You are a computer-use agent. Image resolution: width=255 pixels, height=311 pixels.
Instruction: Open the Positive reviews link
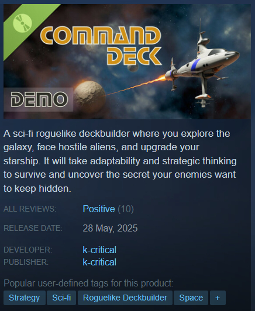click(99, 209)
